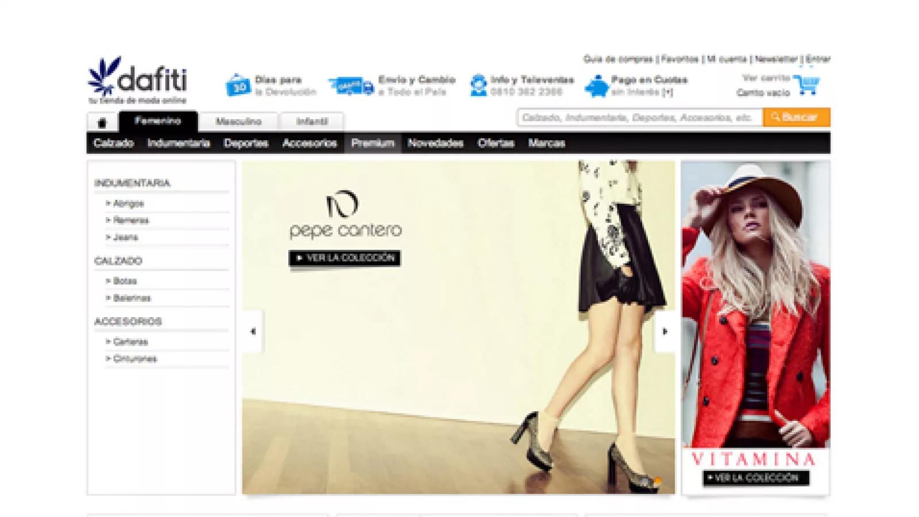Open Botas category in sidebar
The height and width of the screenshot is (517, 919).
[x=125, y=281]
